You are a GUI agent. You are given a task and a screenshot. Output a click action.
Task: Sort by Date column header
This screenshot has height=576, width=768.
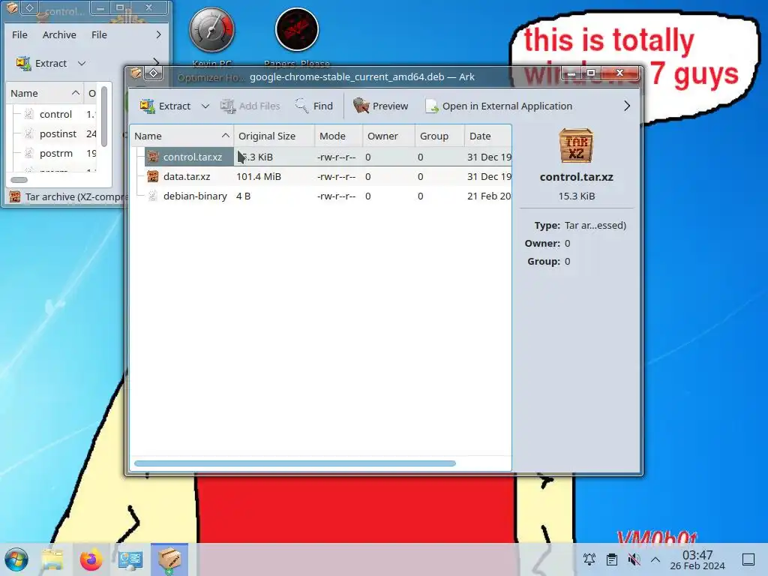(487, 136)
